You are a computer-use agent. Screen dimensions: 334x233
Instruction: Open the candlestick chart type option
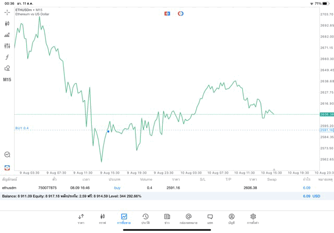(x=7, y=23)
